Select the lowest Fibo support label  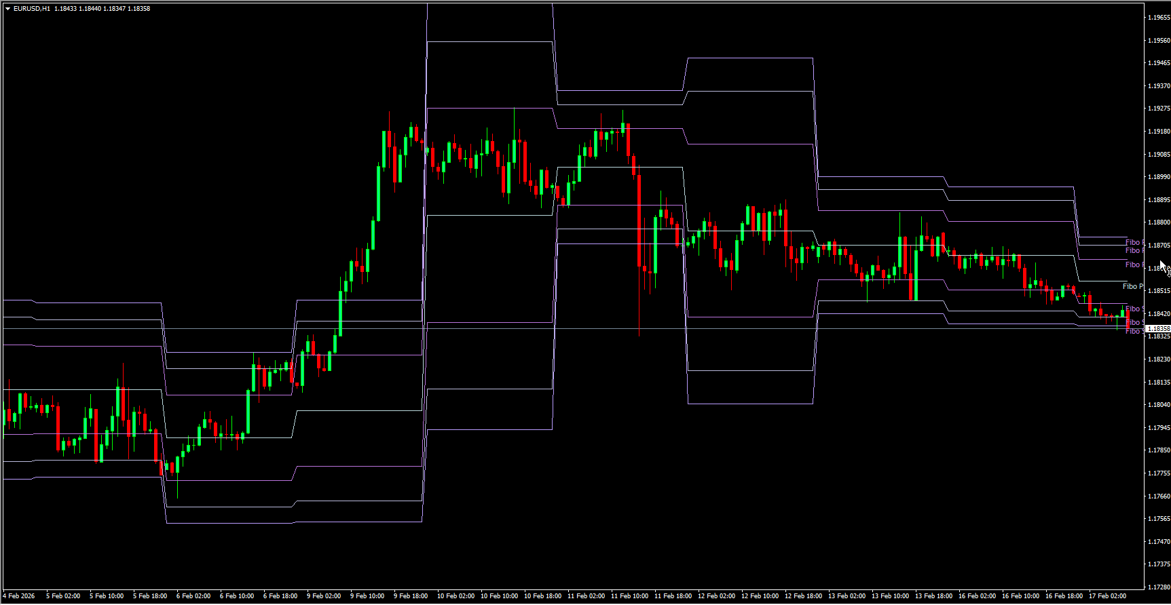[x=1132, y=332]
